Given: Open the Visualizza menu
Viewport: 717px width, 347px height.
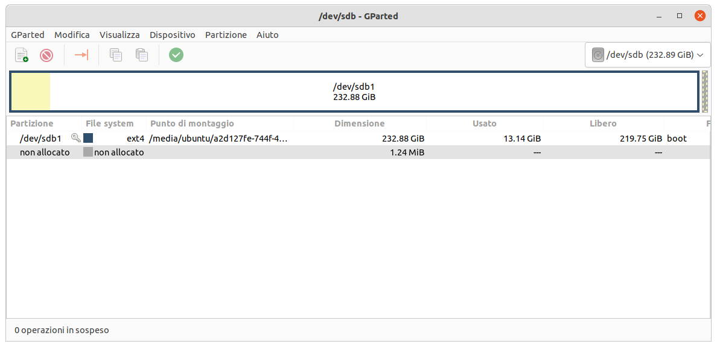Looking at the screenshot, I should 120,35.
